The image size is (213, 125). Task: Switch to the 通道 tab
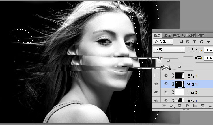[x=167, y=35]
